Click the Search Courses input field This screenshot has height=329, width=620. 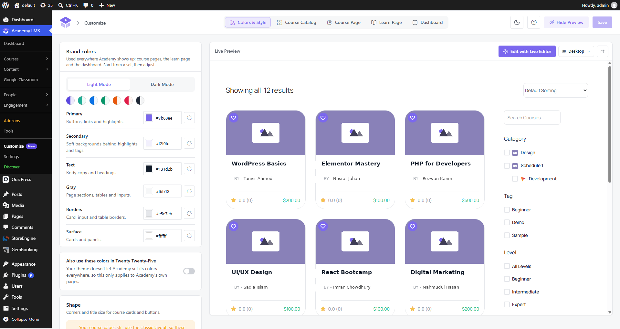(x=532, y=118)
